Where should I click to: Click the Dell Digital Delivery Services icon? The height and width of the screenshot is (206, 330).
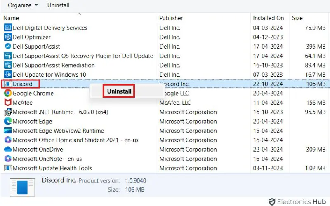point(8,28)
